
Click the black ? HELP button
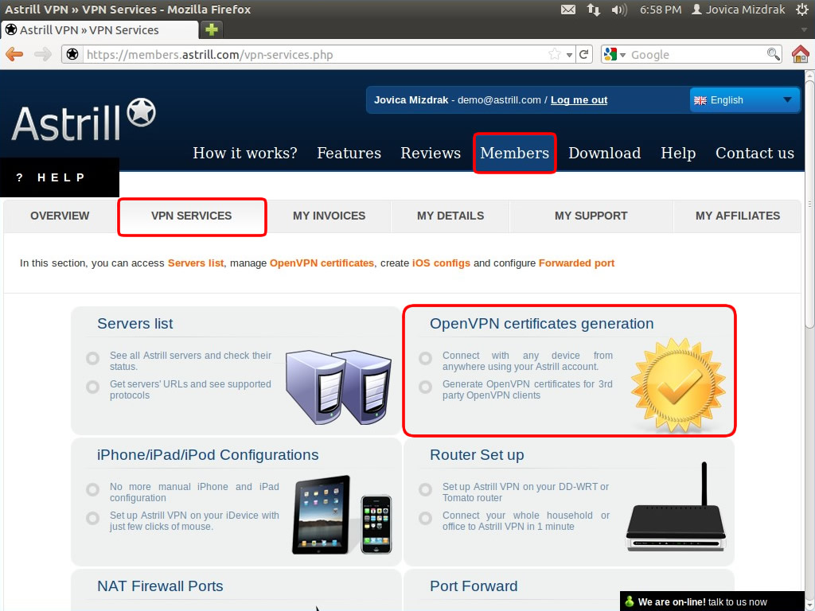pyautogui.click(x=60, y=177)
